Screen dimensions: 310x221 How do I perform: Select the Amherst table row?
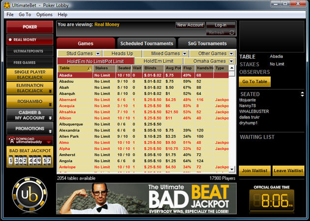[143, 155]
